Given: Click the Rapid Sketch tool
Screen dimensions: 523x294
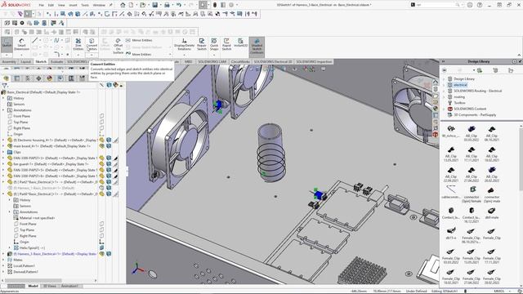Looking at the screenshot, I should click(226, 44).
